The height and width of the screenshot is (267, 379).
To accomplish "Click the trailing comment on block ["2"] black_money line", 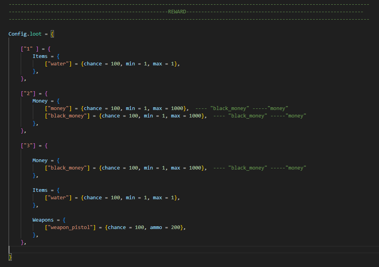I will [260, 116].
